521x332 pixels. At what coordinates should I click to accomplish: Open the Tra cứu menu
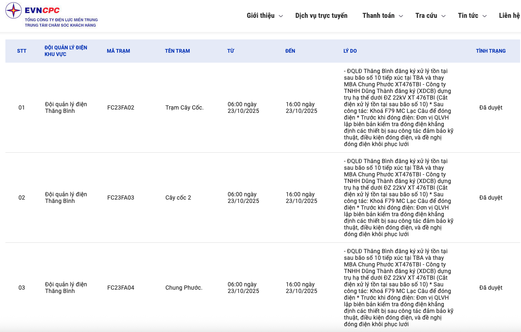[426, 16]
